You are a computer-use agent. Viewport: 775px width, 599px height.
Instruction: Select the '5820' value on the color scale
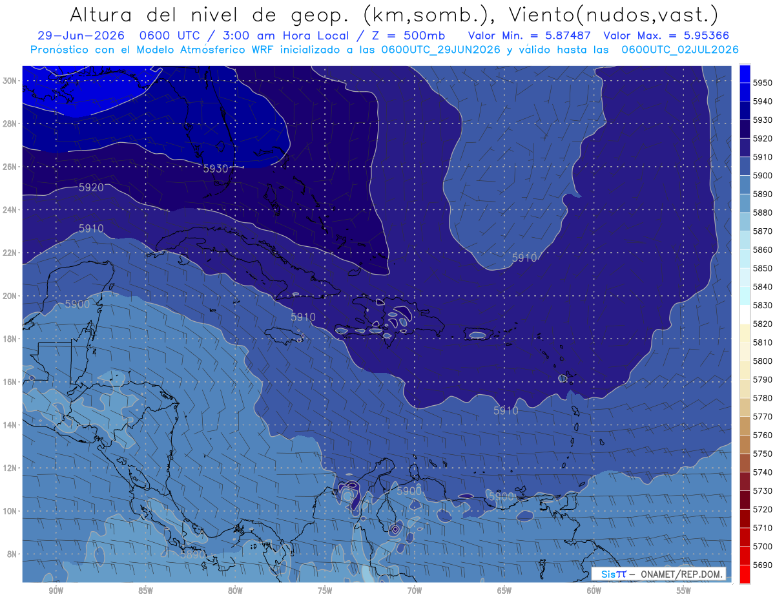[763, 324]
